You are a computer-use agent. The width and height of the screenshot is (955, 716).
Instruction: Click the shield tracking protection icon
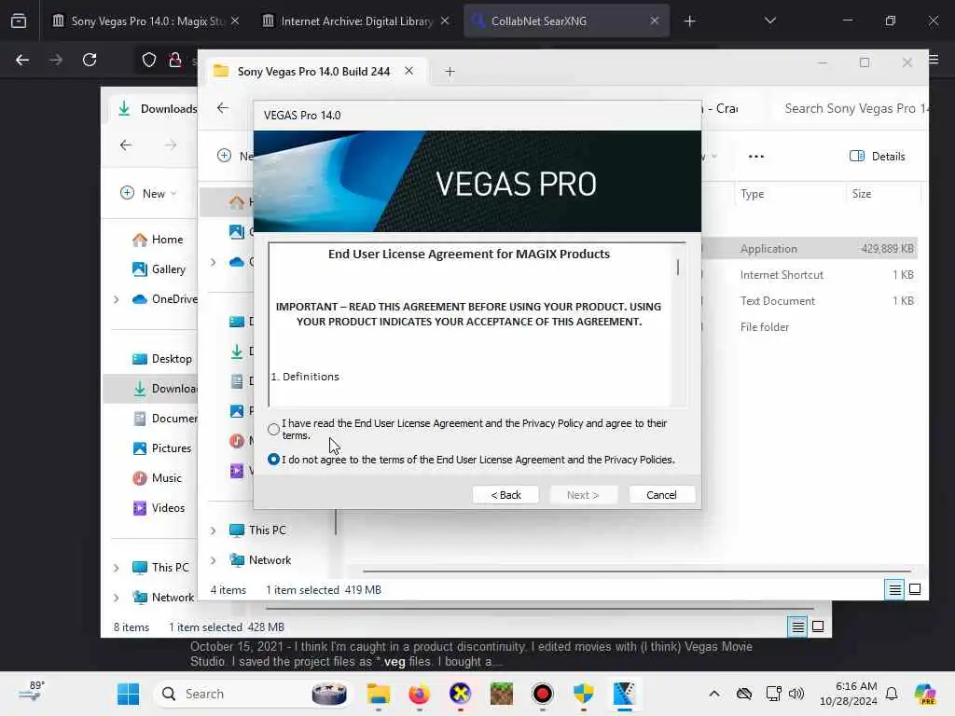148,60
